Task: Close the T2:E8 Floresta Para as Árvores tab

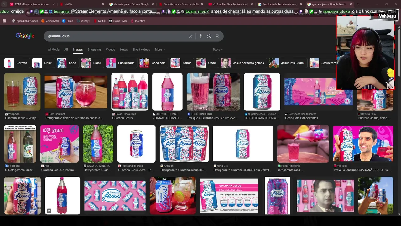Action: point(53,4)
